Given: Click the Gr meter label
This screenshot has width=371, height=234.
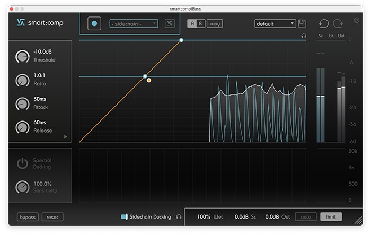Looking at the screenshot, I should pyautogui.click(x=331, y=36).
